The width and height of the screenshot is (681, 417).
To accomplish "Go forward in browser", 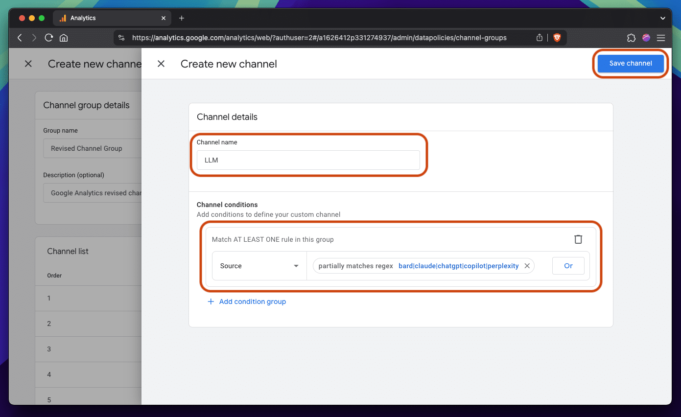I will (34, 38).
